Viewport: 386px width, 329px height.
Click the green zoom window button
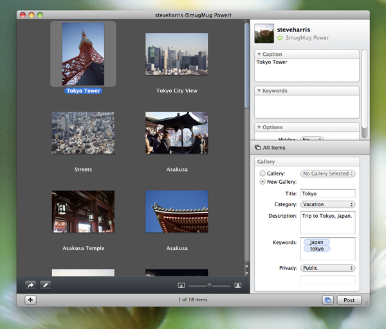[40, 15]
